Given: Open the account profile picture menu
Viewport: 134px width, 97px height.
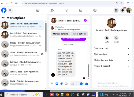Looking at the screenshot, I should [129, 10].
